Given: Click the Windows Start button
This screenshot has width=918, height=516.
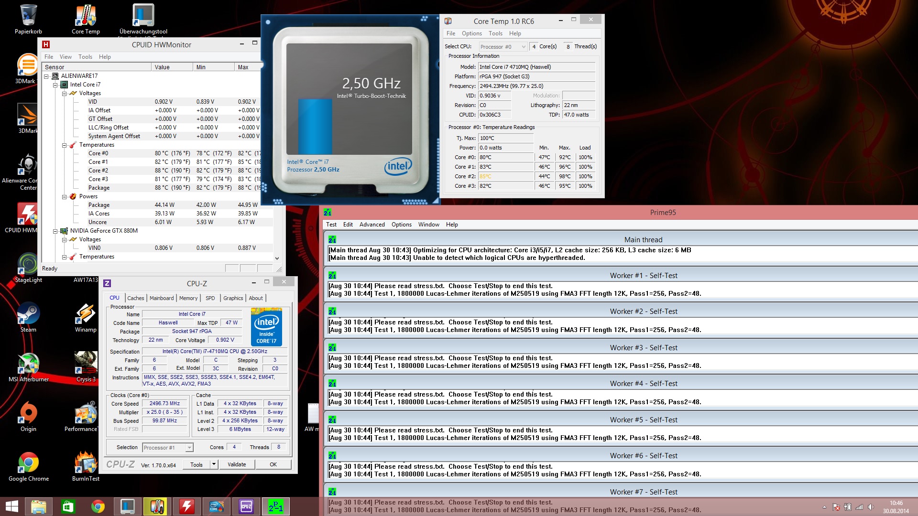Looking at the screenshot, I should (11, 506).
